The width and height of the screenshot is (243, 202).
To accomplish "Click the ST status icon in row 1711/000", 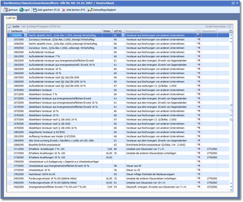I will tap(198, 148).
